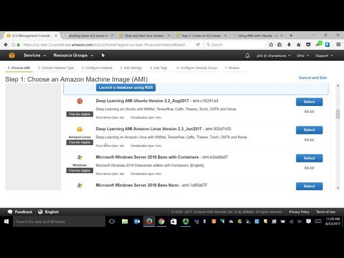
Task: Click the AMI list scrollbar thumb
Action: point(338,114)
